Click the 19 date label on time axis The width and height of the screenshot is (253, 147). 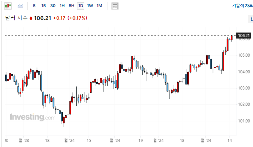[x=140, y=141]
